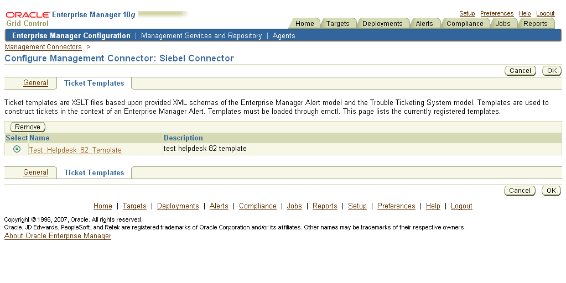
Task: Open the Alerts tab in top navigation
Action: (x=424, y=23)
